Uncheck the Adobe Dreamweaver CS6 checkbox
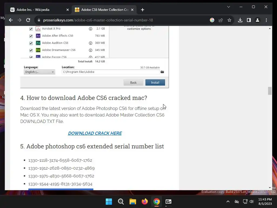Viewport: 277px width, 208px height. tap(31, 50)
